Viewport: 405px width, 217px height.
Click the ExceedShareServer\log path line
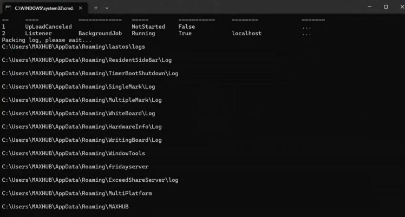click(x=90, y=180)
